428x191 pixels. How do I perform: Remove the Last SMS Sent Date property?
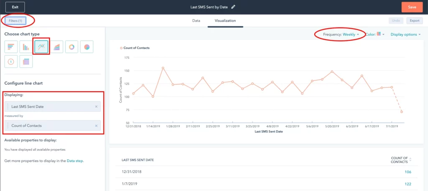click(96, 106)
